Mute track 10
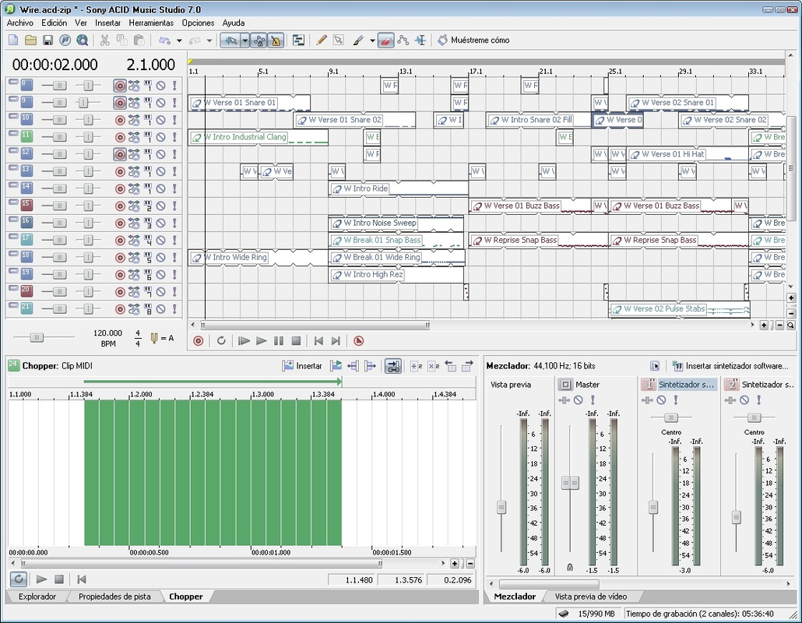802x623 pixels. point(160,120)
